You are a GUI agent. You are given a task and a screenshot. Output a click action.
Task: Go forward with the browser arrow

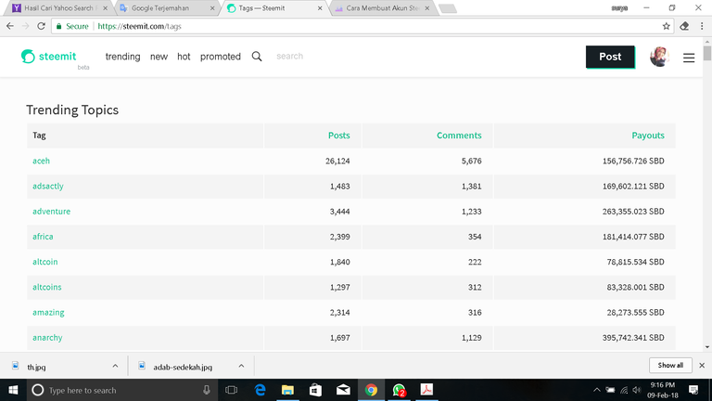coord(25,26)
